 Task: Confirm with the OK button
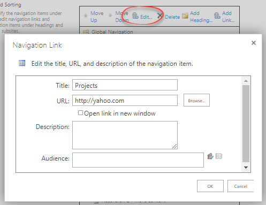(210, 186)
